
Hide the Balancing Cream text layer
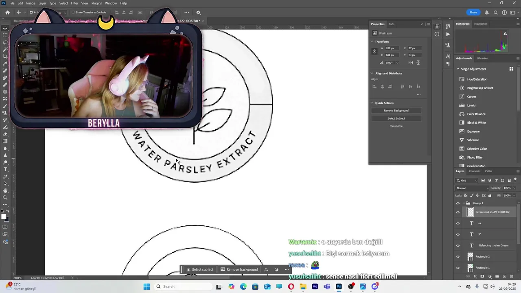pos(458,245)
